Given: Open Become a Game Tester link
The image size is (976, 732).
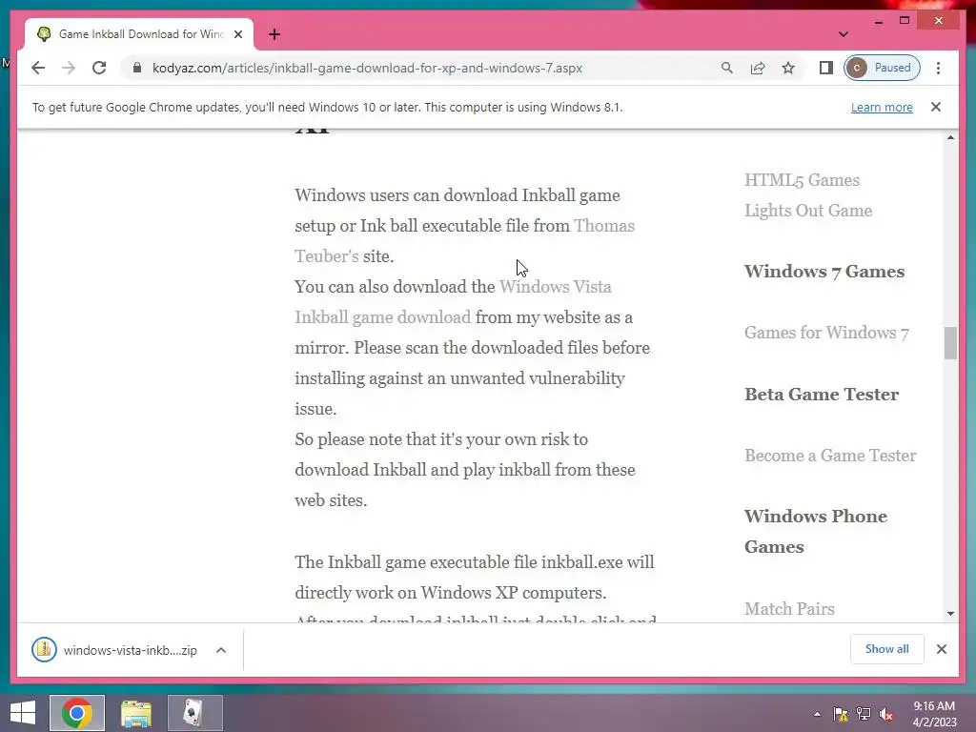Looking at the screenshot, I should point(830,456).
